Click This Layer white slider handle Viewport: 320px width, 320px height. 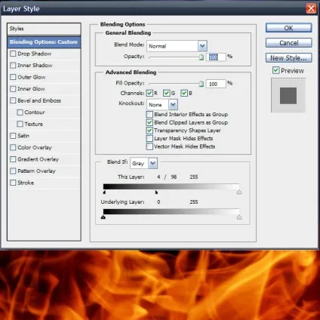pos(239,192)
